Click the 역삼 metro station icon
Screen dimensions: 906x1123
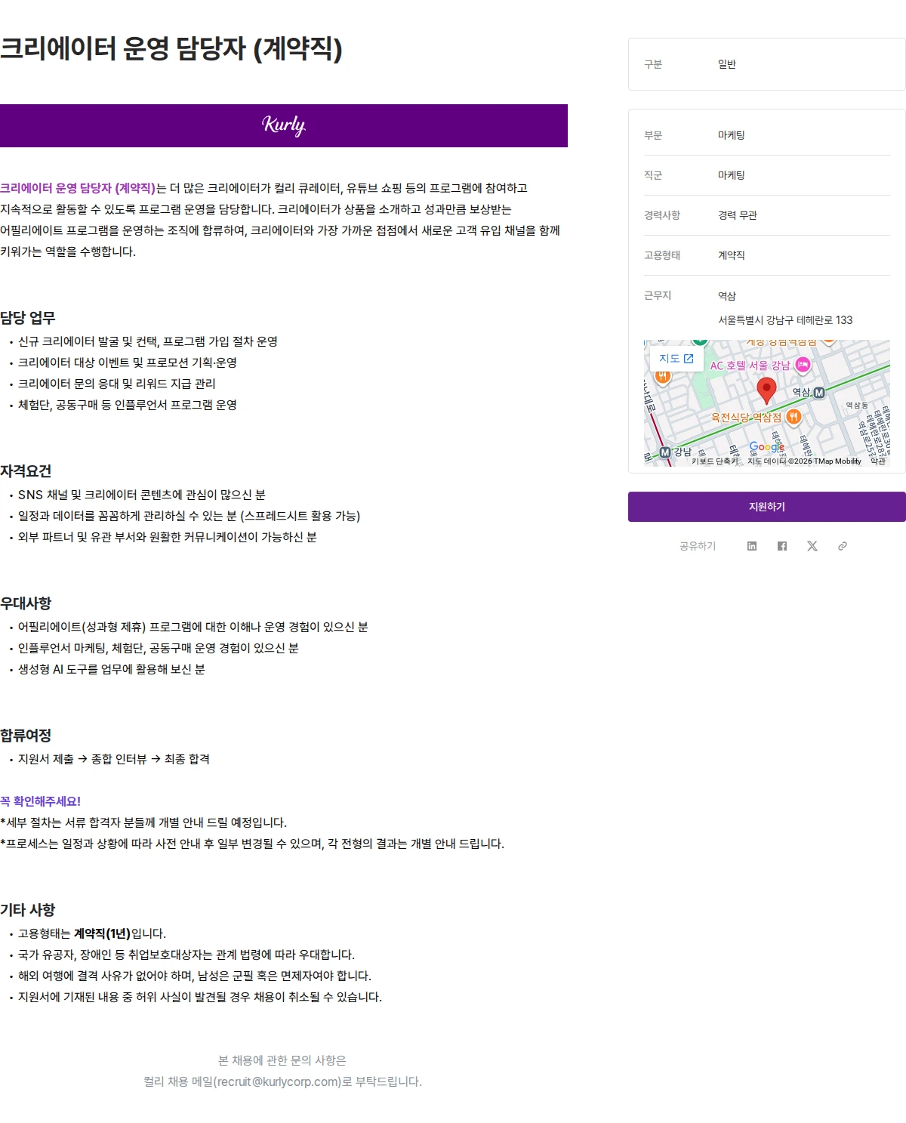point(819,393)
